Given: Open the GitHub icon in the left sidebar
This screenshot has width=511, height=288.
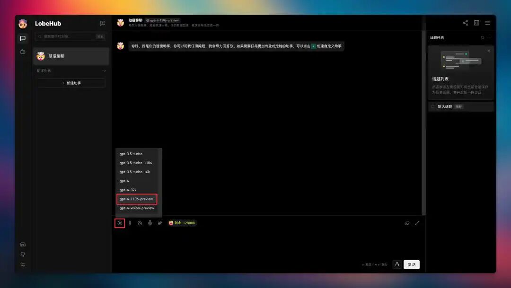Looking at the screenshot, I should pos(23,254).
